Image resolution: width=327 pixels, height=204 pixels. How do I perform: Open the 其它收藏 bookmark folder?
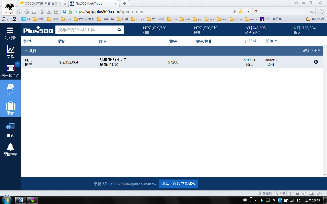coord(315,19)
